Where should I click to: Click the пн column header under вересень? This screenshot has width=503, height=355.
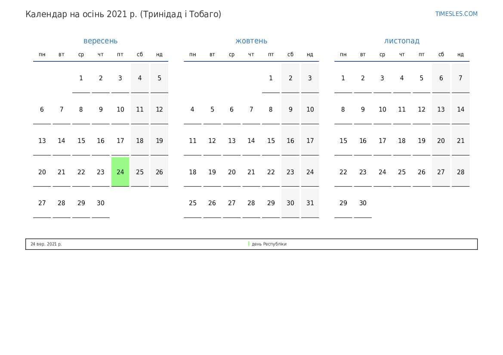[42, 55]
